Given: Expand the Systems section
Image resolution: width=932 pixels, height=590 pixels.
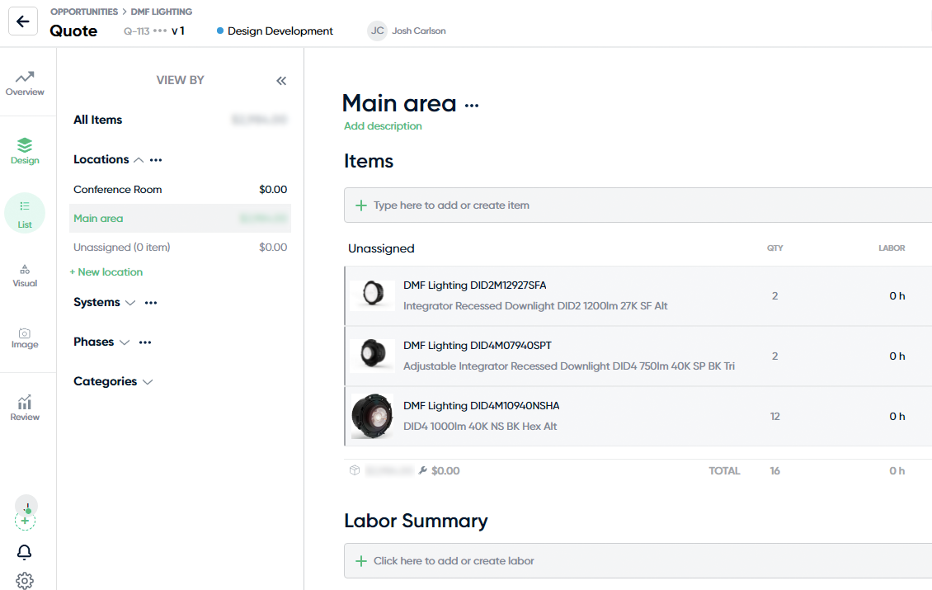Looking at the screenshot, I should pos(130,303).
